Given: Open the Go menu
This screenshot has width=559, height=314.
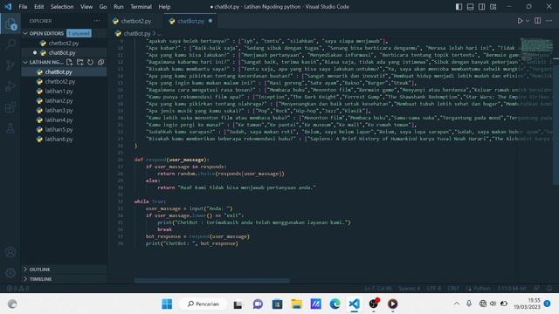Looking at the screenshot, I should [x=103, y=7].
